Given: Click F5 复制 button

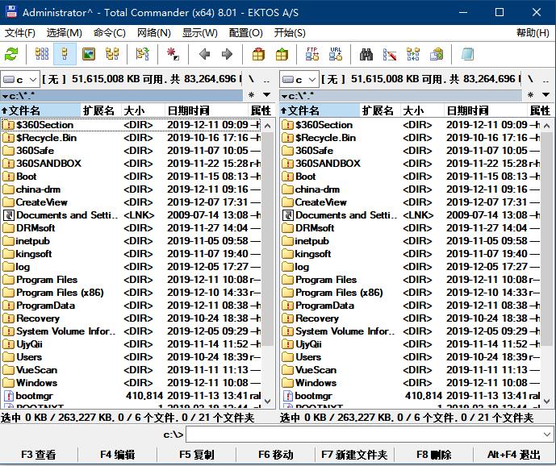Looking at the screenshot, I should 196,455.
